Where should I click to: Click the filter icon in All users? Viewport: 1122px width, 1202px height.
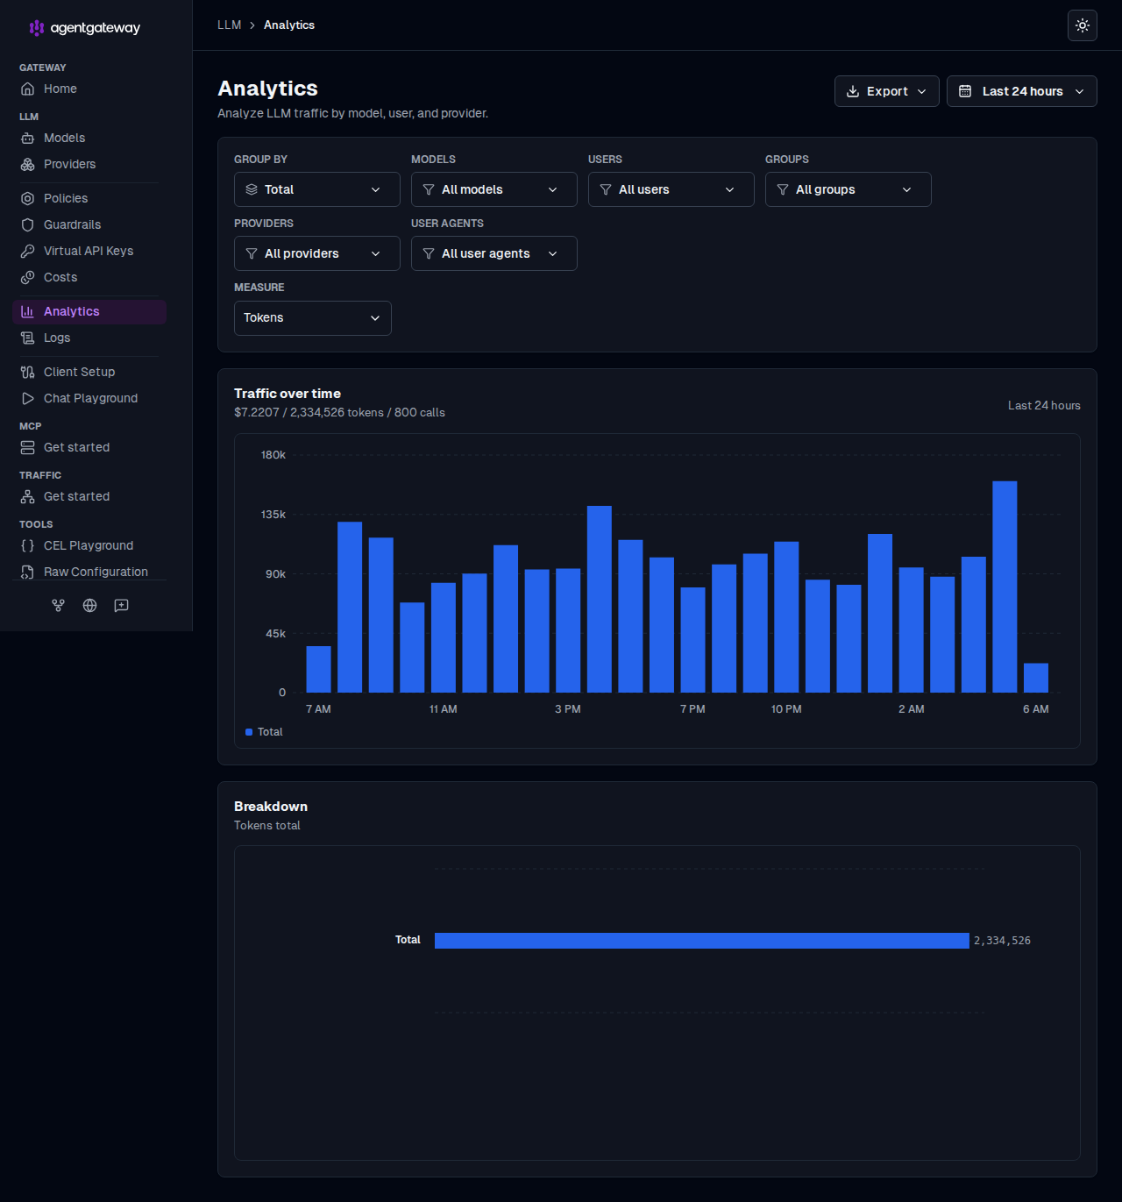point(606,189)
